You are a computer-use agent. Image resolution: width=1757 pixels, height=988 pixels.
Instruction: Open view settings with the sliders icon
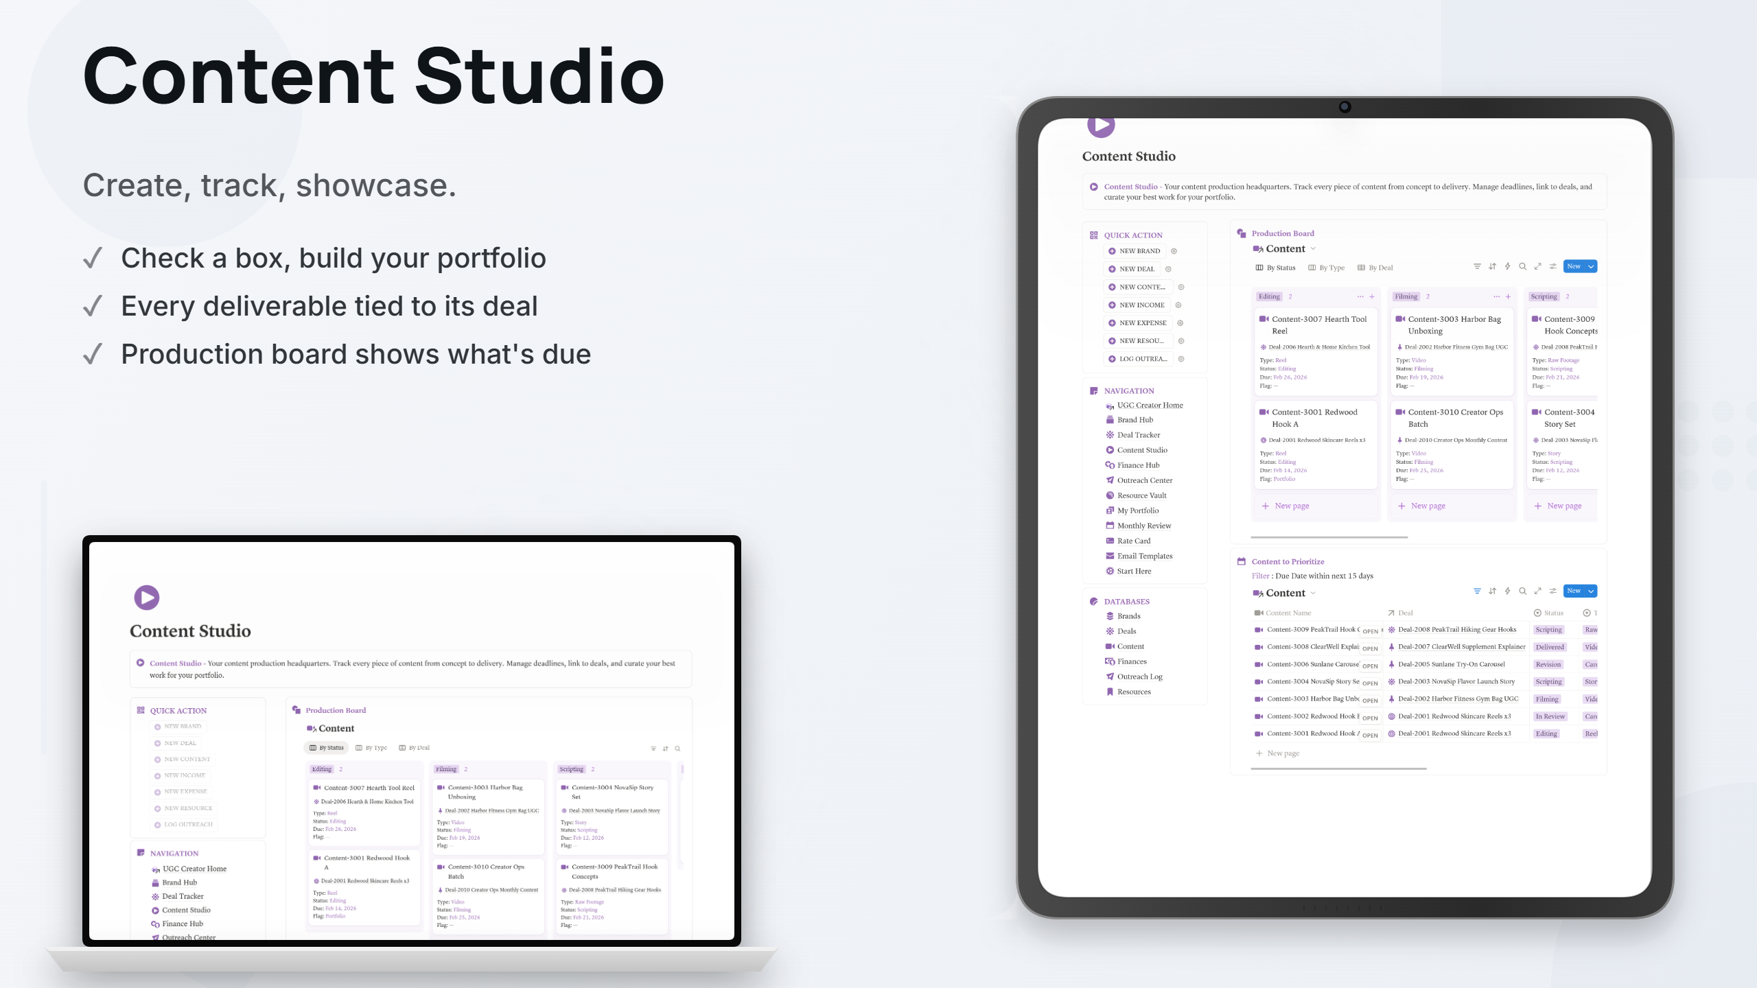point(1553,266)
